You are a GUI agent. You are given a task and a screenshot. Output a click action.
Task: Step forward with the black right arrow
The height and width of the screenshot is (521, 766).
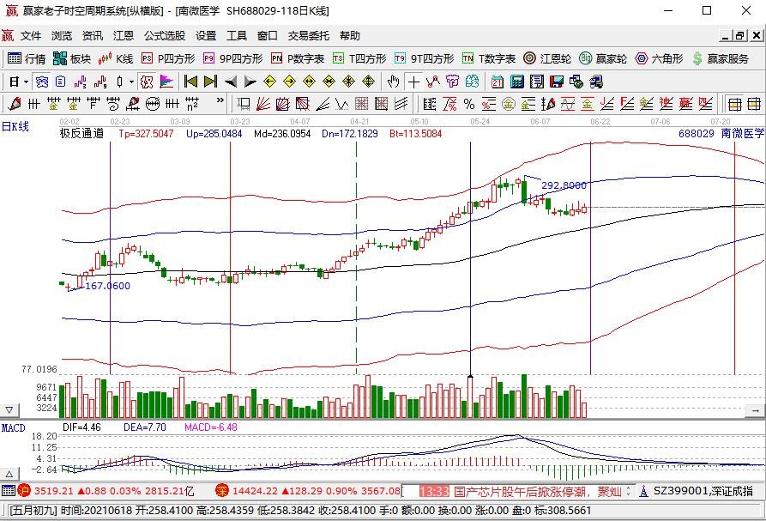click(250, 82)
